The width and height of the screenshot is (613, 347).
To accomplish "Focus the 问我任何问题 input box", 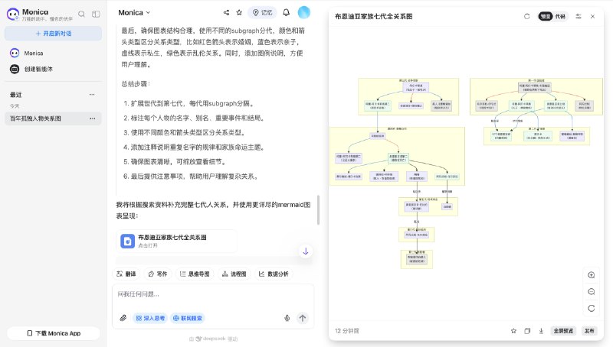I will click(x=213, y=294).
